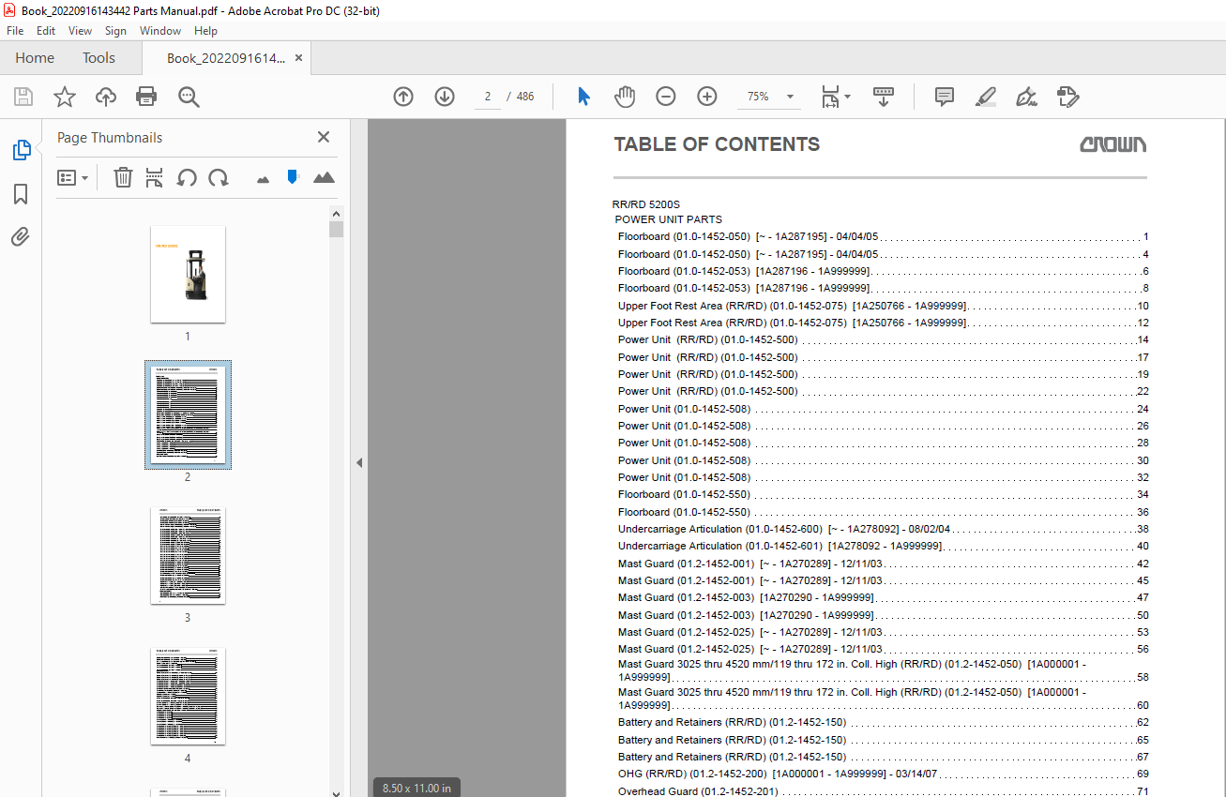Switch to the Home tab
1226x797 pixels.
click(x=35, y=58)
